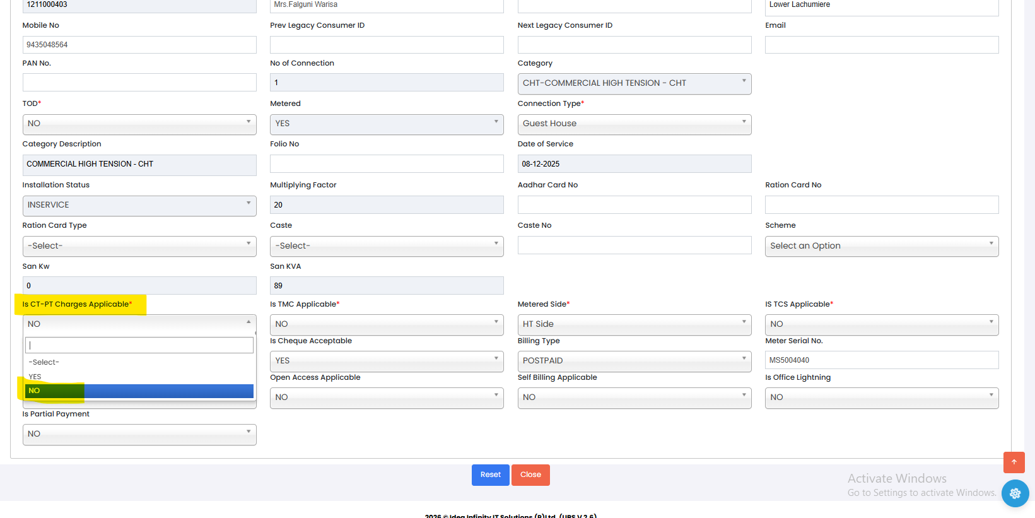Open the settings gear floating button
The width and height of the screenshot is (1035, 518).
click(1015, 493)
